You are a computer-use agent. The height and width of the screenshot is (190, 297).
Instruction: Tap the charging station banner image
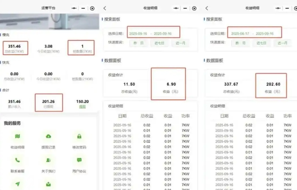(49, 21)
